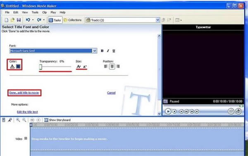Image resolution: width=248 pixels, height=156 pixels.
Task: Click the increase text size icon
Action: click(79, 66)
